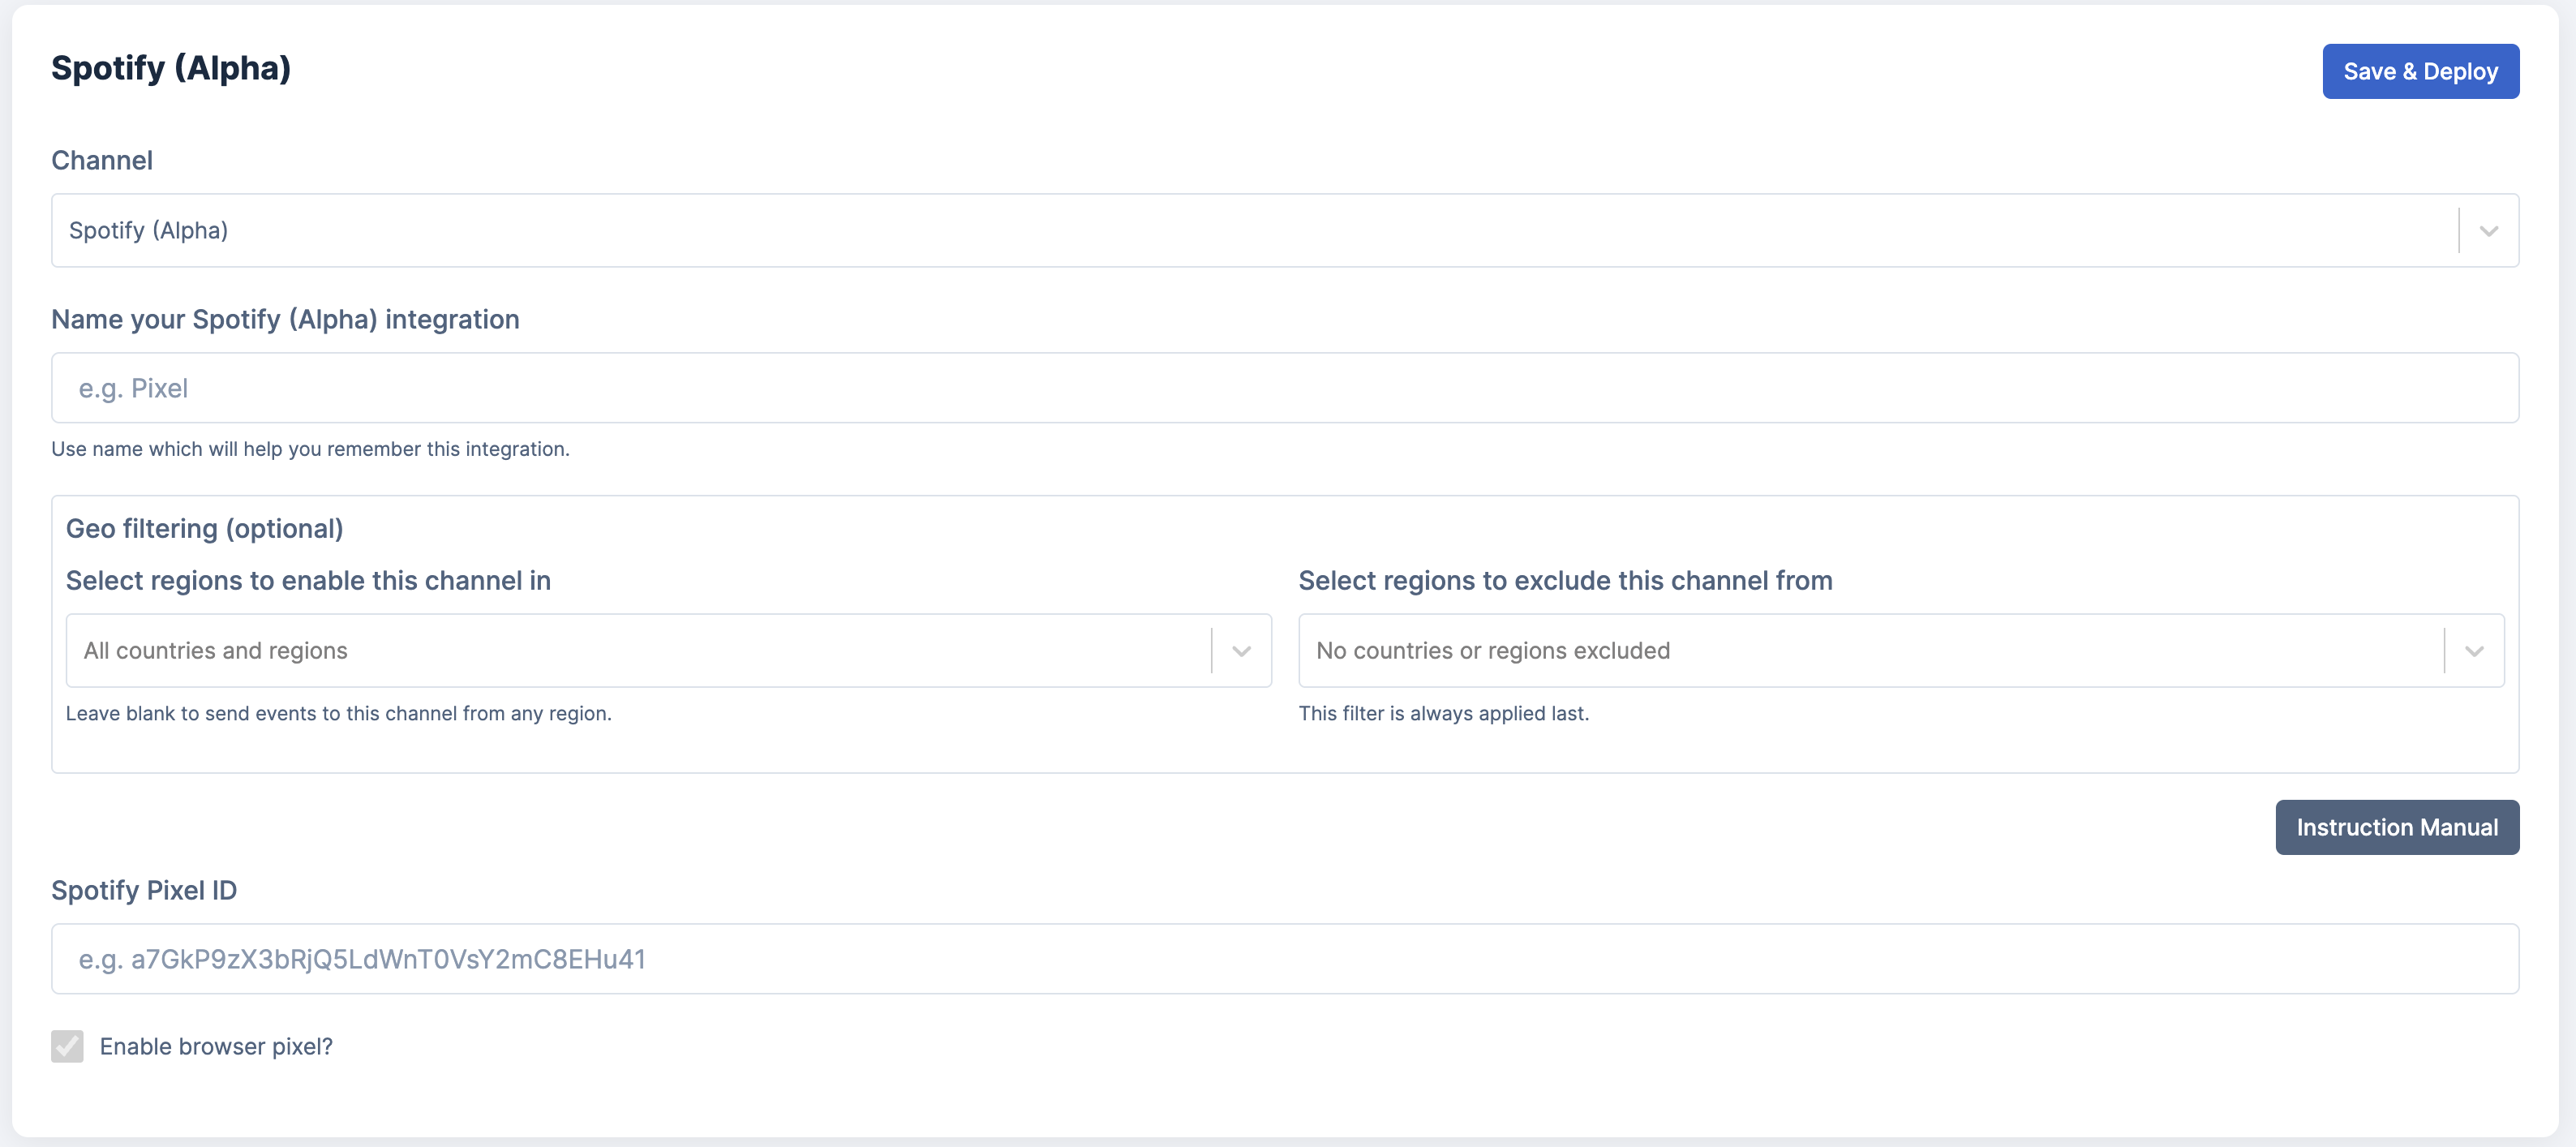Toggle the Enable browser pixel checkbox
The width and height of the screenshot is (2576, 1147).
coord(67,1046)
